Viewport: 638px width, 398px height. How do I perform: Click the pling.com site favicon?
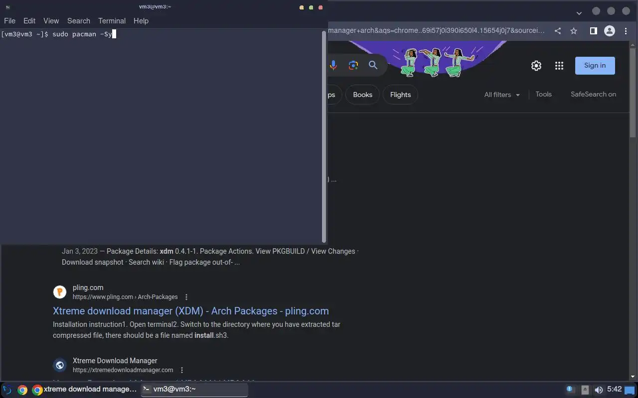pyautogui.click(x=60, y=292)
